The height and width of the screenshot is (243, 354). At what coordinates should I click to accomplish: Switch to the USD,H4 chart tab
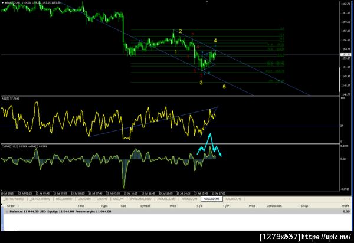click(x=119, y=199)
